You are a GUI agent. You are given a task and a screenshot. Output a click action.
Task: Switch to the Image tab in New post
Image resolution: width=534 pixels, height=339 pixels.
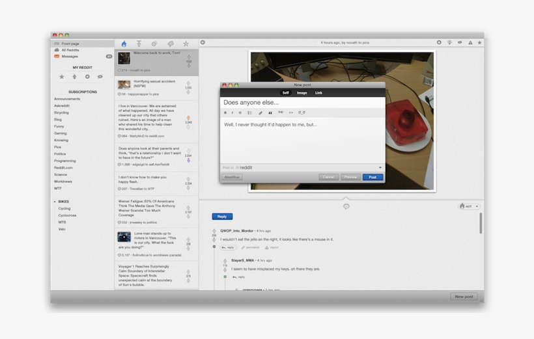pos(302,92)
